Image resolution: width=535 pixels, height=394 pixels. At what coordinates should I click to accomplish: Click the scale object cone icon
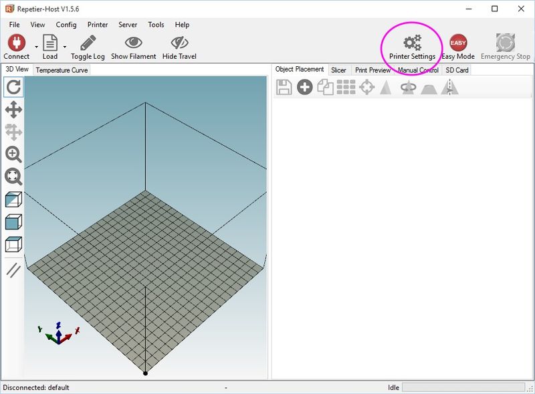(386, 87)
